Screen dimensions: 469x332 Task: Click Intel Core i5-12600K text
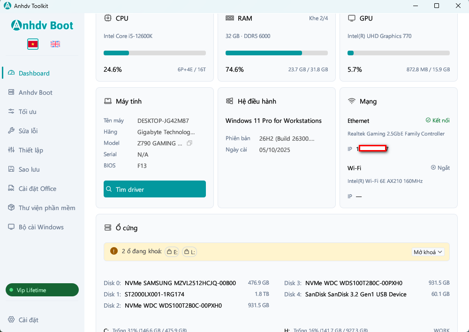click(x=128, y=36)
